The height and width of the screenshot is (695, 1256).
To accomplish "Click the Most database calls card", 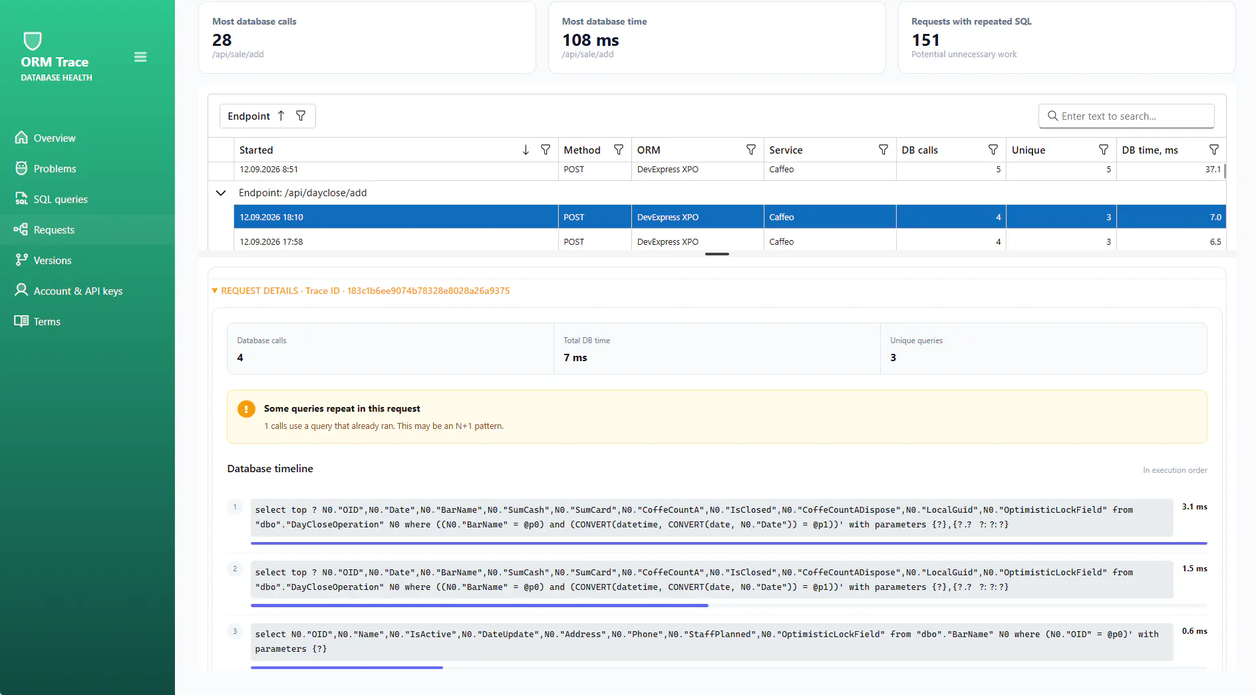I will click(367, 38).
